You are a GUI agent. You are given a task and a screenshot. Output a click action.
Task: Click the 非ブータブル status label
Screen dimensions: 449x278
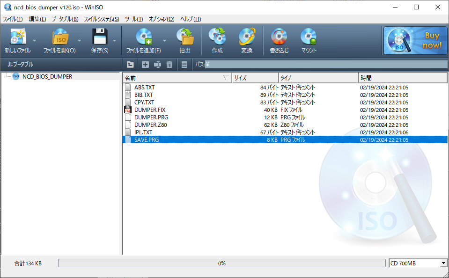[20, 65]
